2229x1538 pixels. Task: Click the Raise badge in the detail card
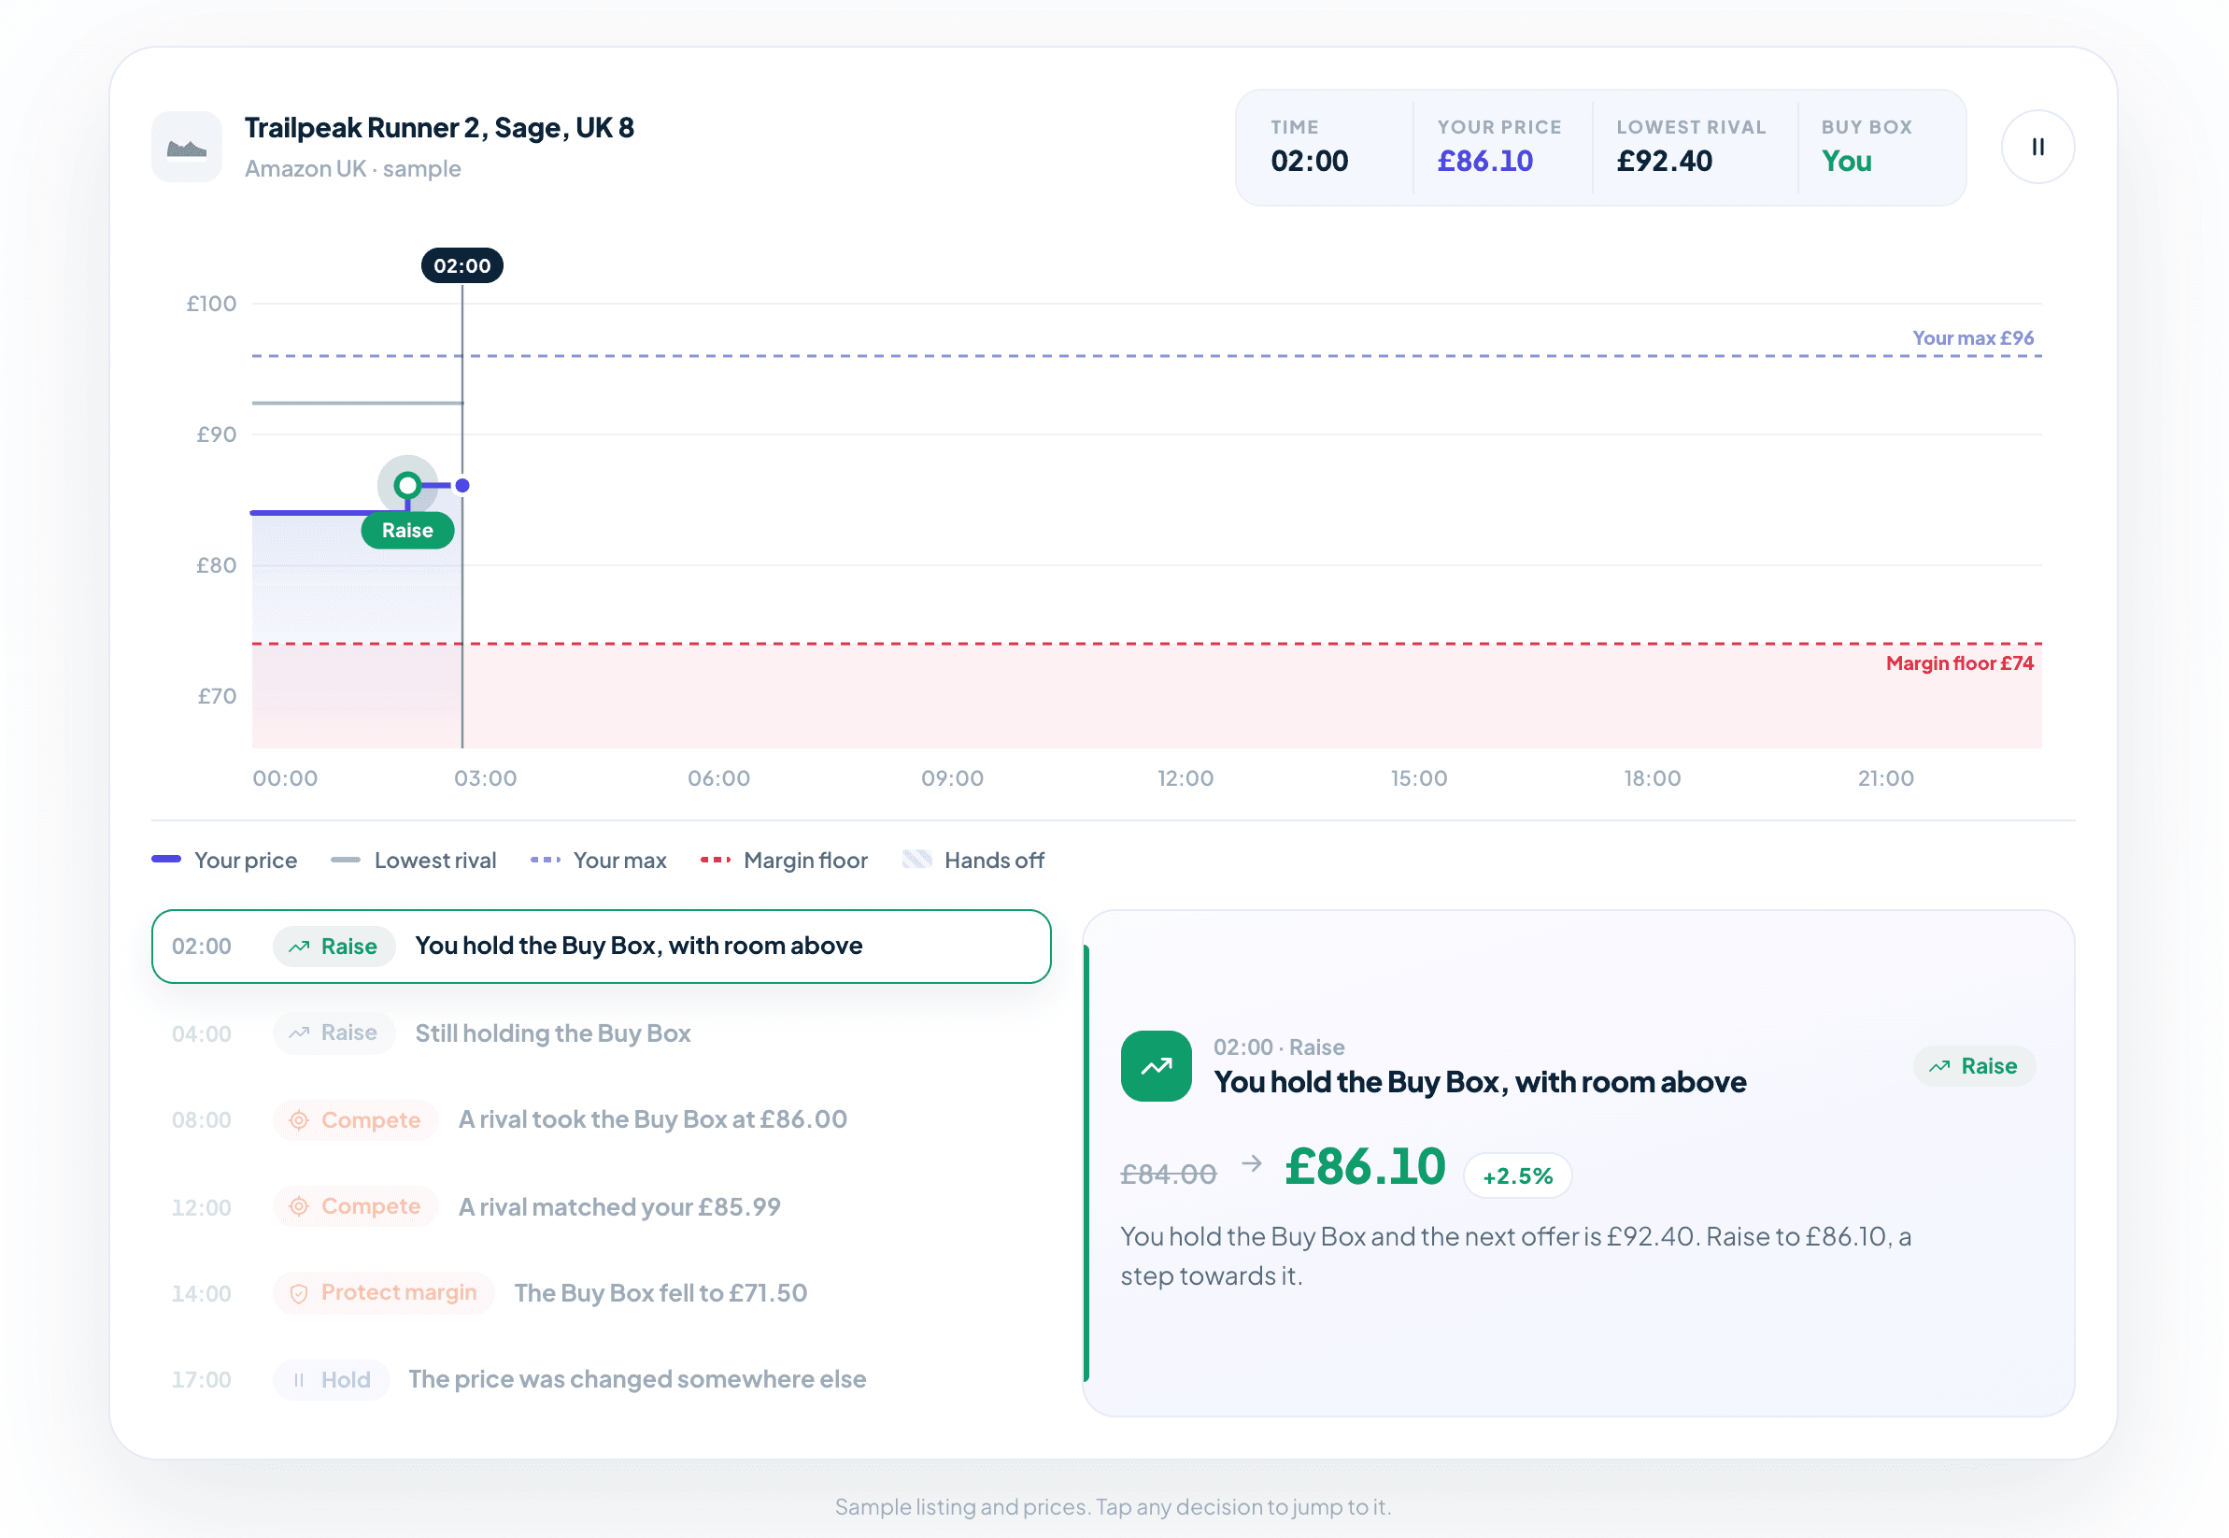(1973, 1066)
